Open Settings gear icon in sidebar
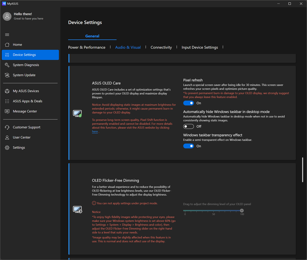 pyautogui.click(x=7, y=148)
